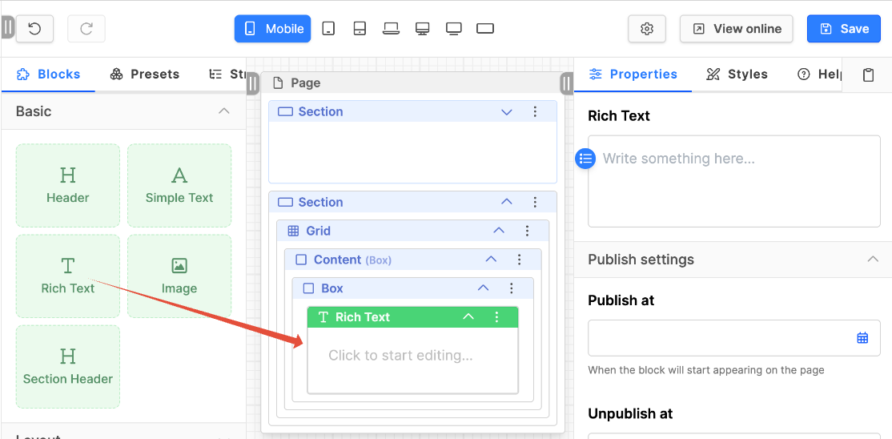
Task: Open the Help tab
Action: tap(819, 74)
